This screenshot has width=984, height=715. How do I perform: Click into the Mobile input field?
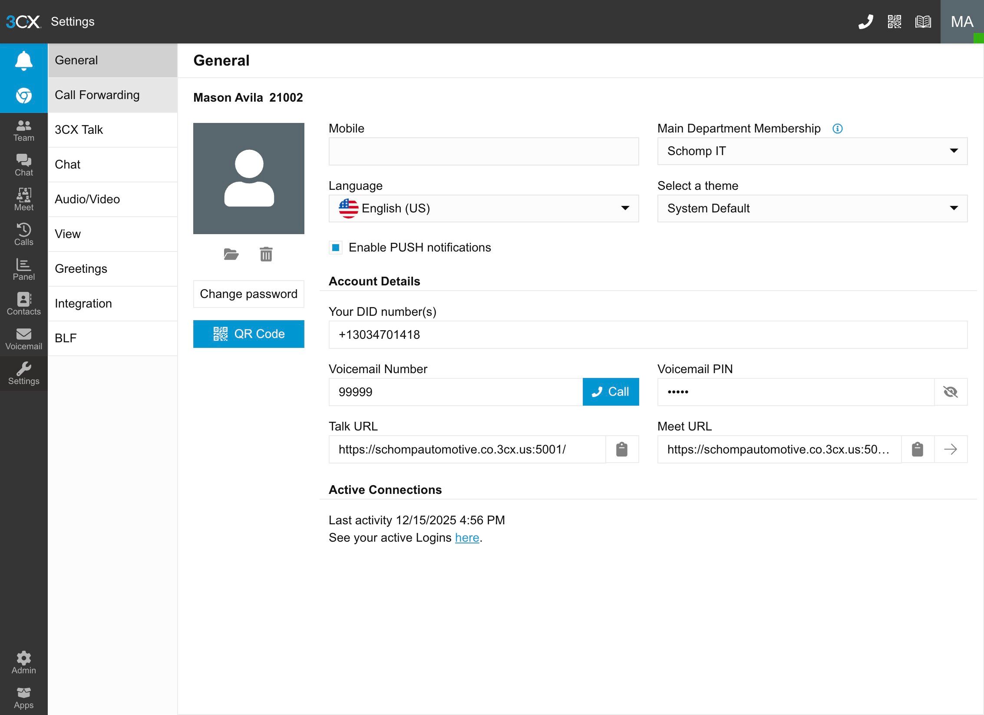(x=483, y=152)
